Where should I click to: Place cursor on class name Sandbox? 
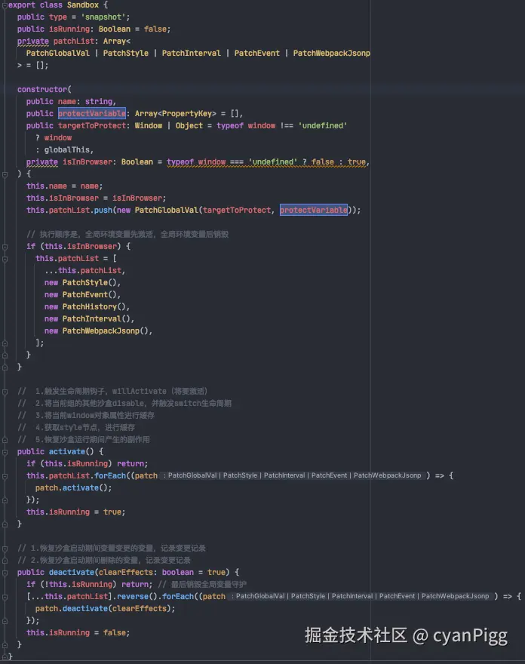(83, 5)
